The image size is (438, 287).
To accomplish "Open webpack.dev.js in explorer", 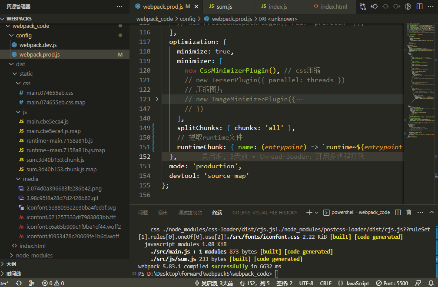I will click(64, 45).
